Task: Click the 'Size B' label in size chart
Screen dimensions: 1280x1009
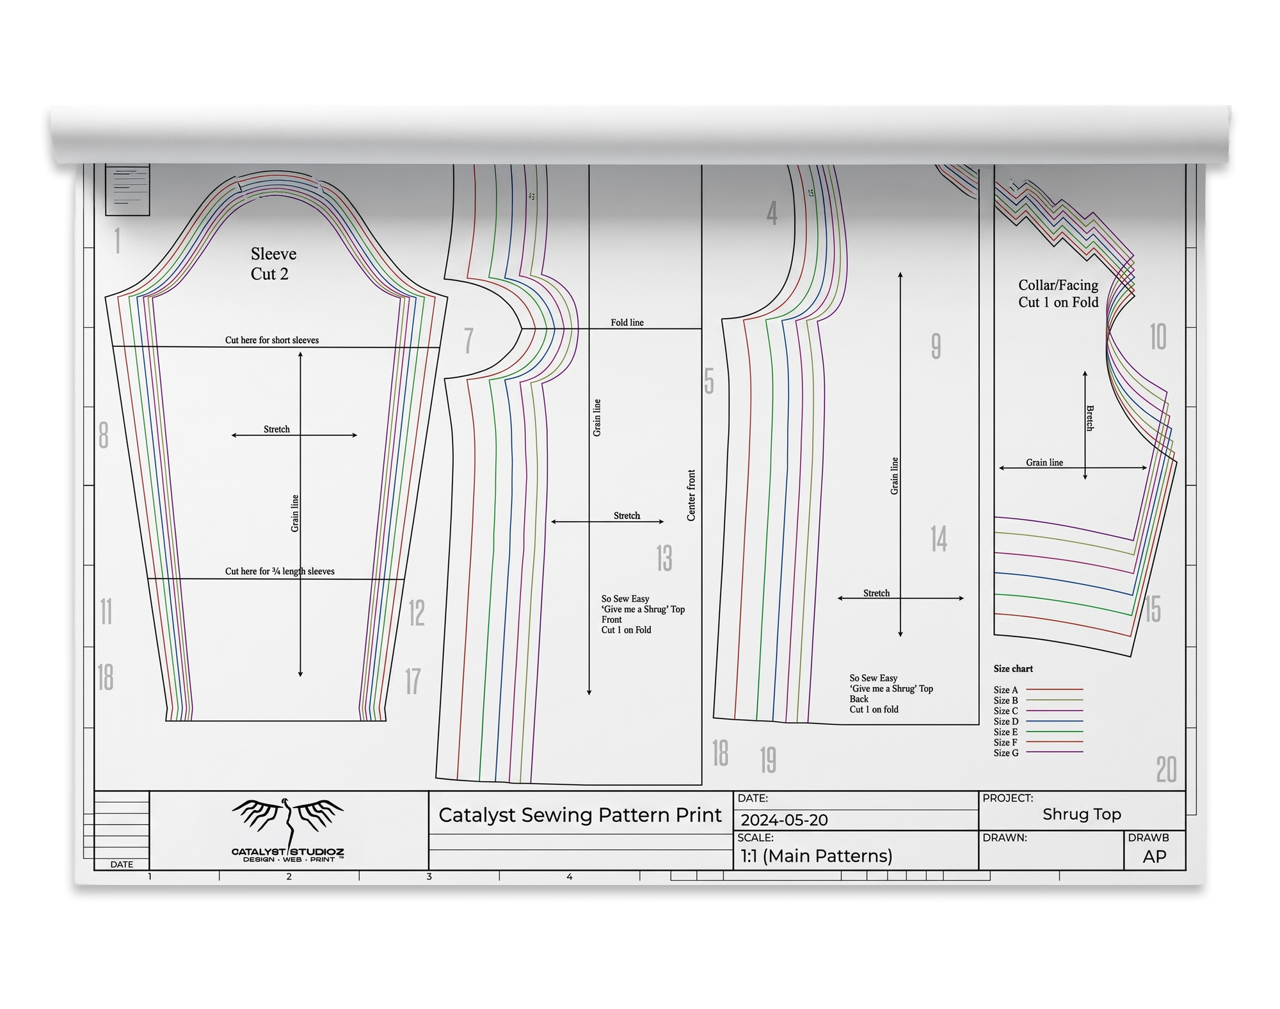Action: 1005,700
